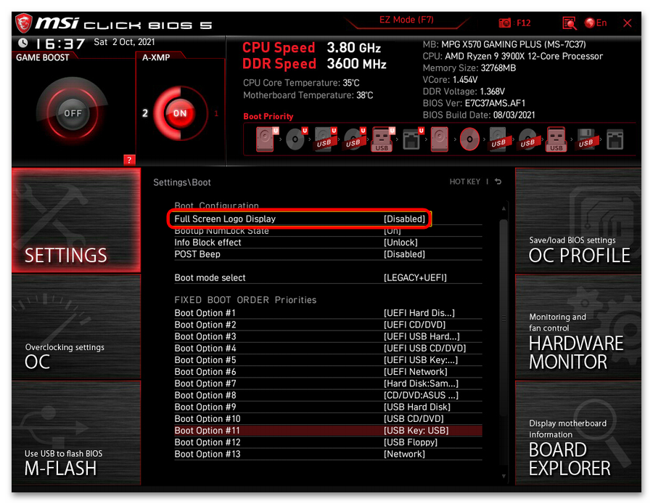Toggle the GAME BOOST OFF knob
The height and width of the screenshot is (504, 653).
pos(73,113)
